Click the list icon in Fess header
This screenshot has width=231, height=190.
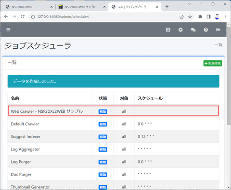(168, 30)
